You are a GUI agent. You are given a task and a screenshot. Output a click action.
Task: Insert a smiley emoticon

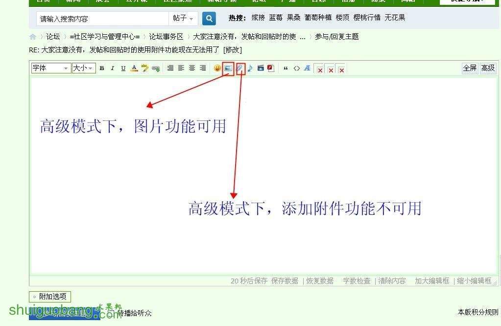pos(217,69)
